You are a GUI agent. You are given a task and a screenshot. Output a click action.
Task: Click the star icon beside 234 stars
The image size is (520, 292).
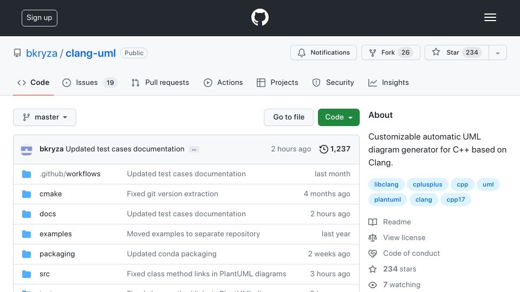point(373,269)
